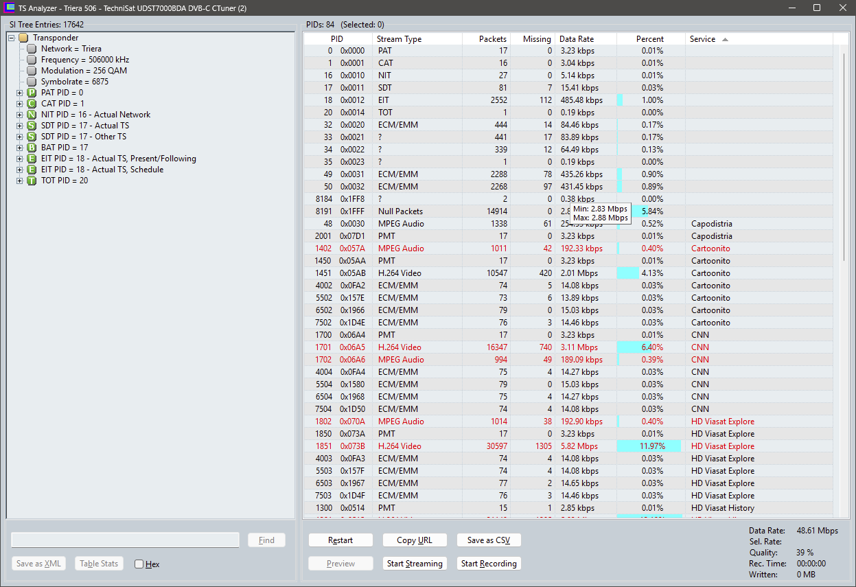Viewport: 856px width, 587px height.
Task: Sort by the Stream Type column header
Action: click(417, 39)
